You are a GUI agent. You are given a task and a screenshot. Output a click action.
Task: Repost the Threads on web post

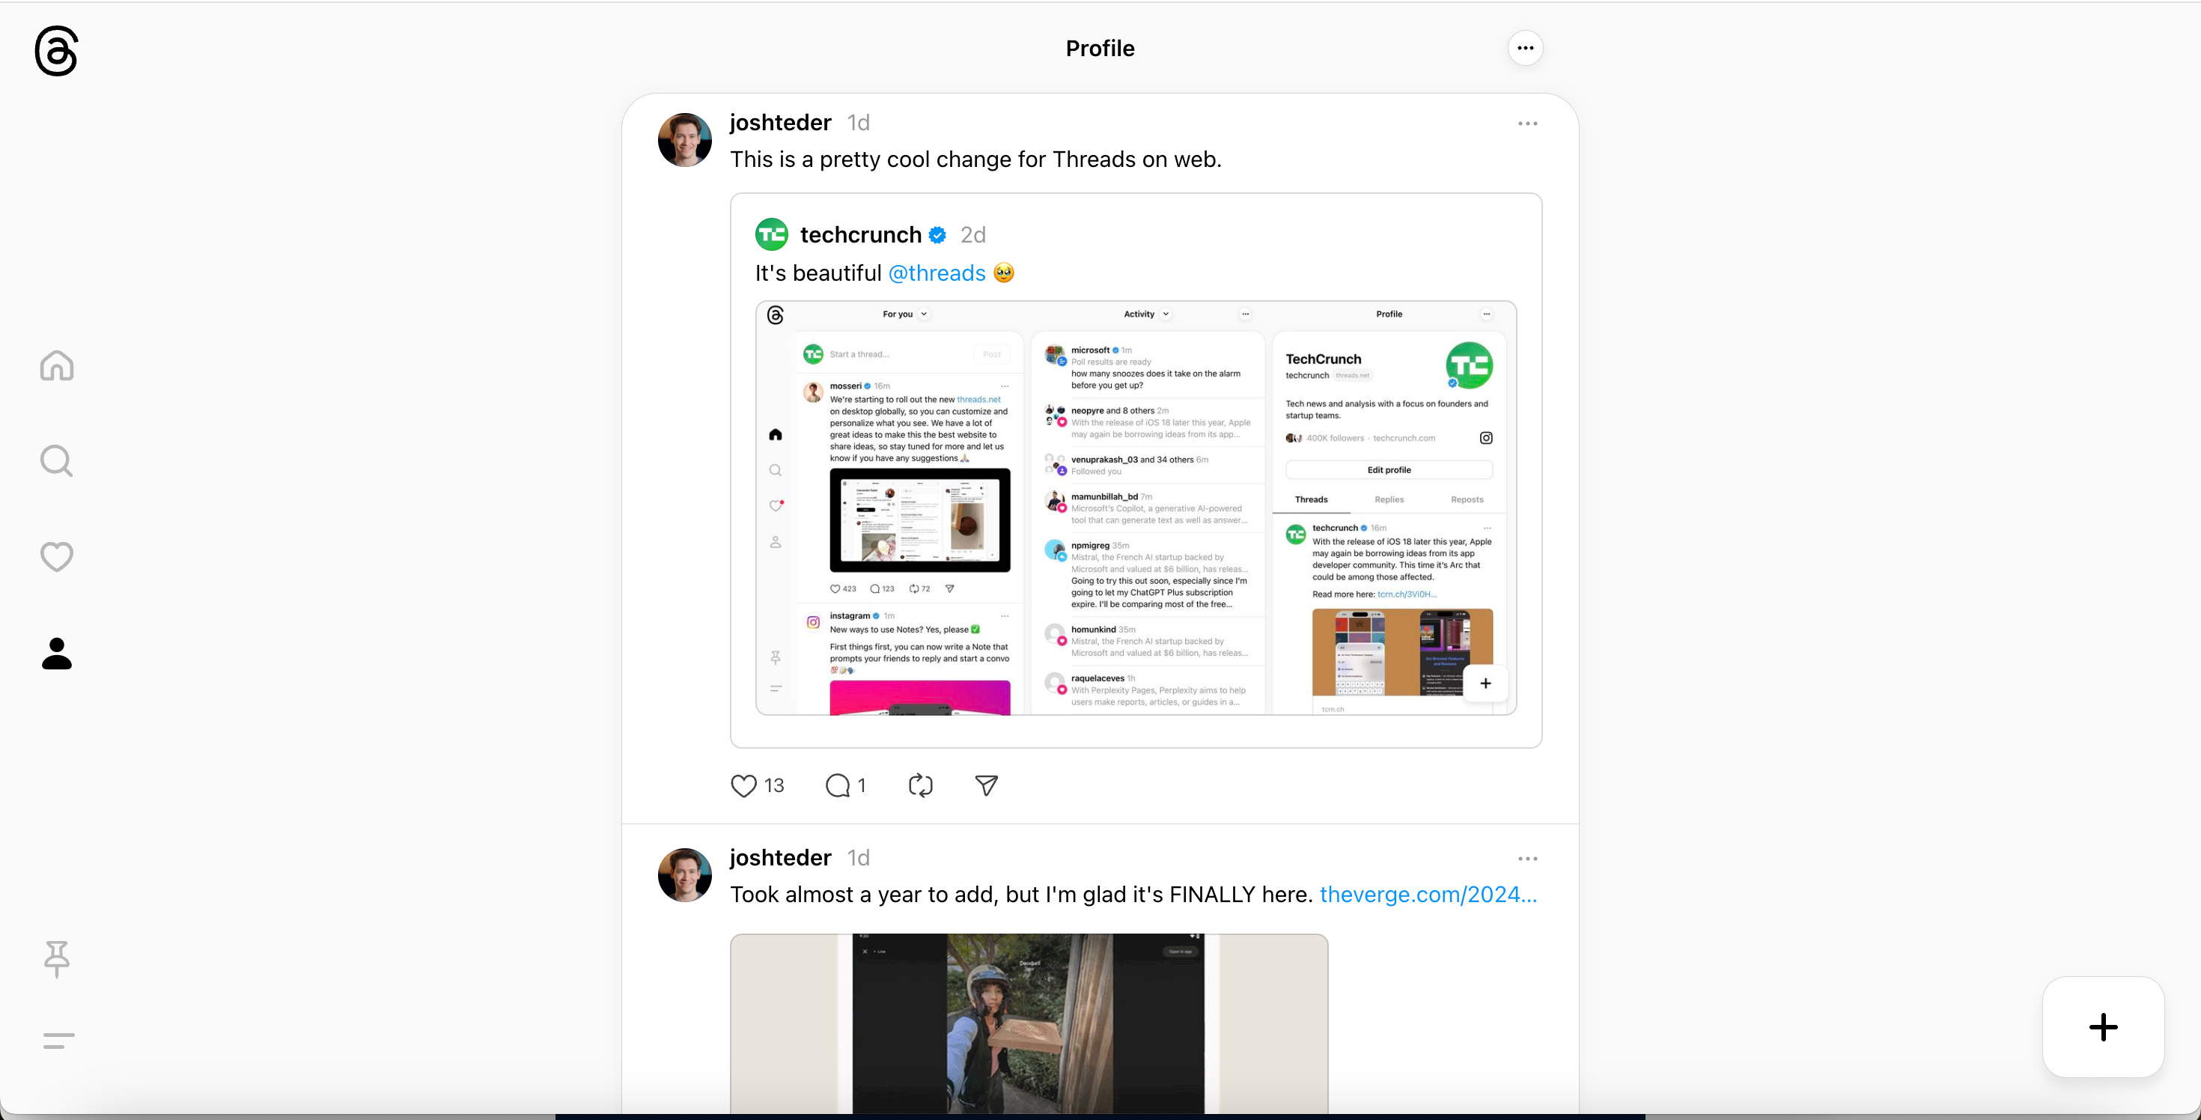(920, 785)
